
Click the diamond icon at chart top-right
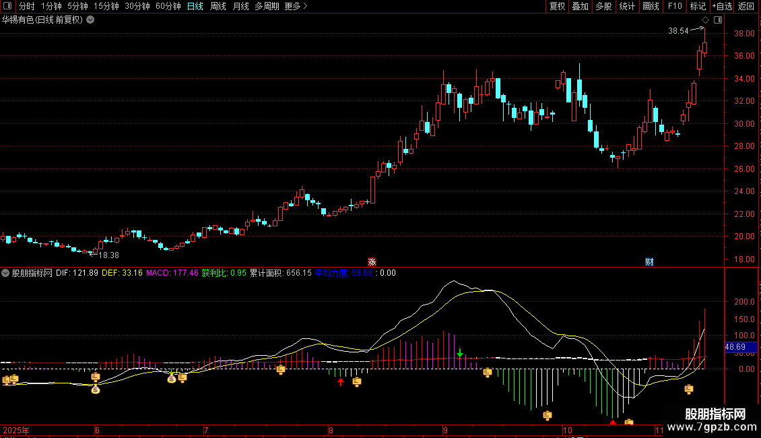[706, 20]
